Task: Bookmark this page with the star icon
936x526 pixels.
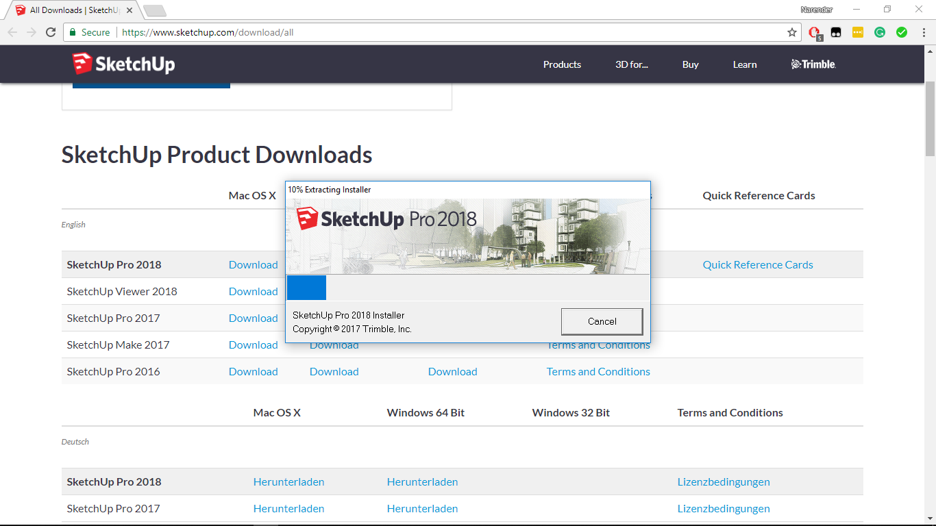Action: point(792,32)
